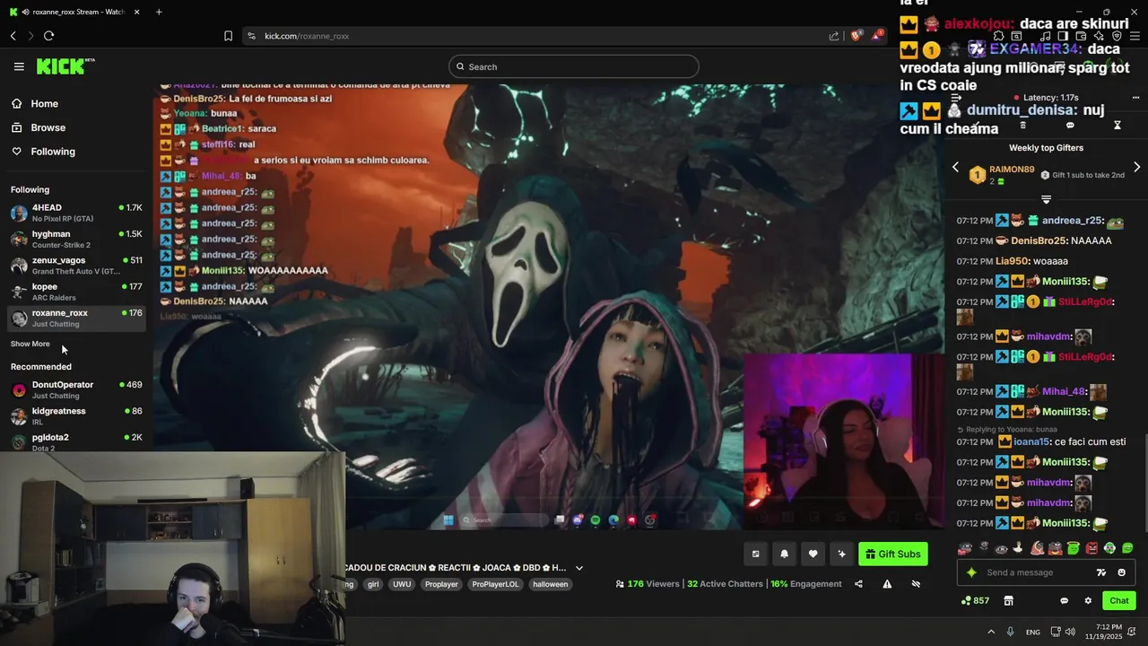Image resolution: width=1148 pixels, height=646 pixels.
Task: Pick the angry red quick emote
Action: point(1091,548)
